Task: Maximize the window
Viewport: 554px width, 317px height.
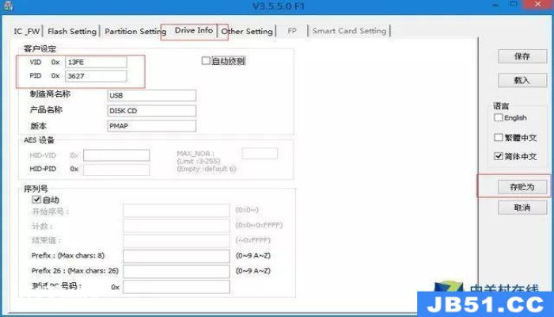Action: pos(514,4)
